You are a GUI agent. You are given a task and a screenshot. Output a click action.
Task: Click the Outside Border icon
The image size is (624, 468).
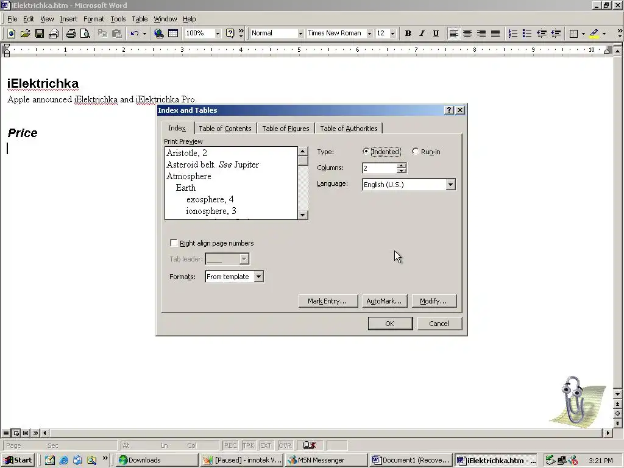point(573,34)
